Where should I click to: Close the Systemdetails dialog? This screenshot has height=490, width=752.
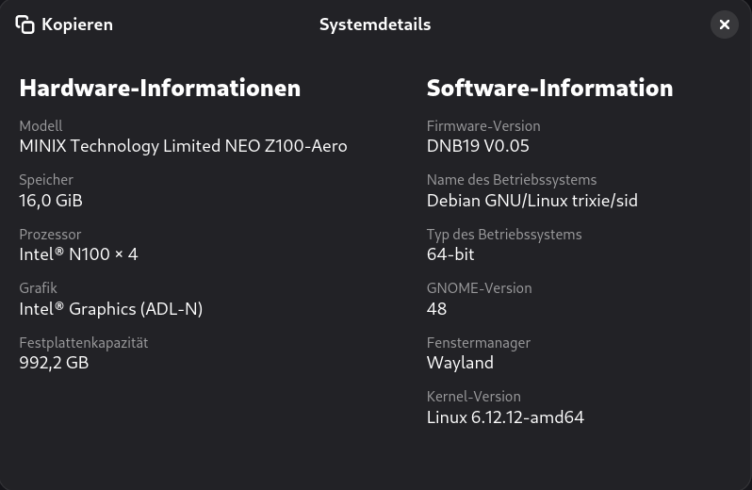724,25
